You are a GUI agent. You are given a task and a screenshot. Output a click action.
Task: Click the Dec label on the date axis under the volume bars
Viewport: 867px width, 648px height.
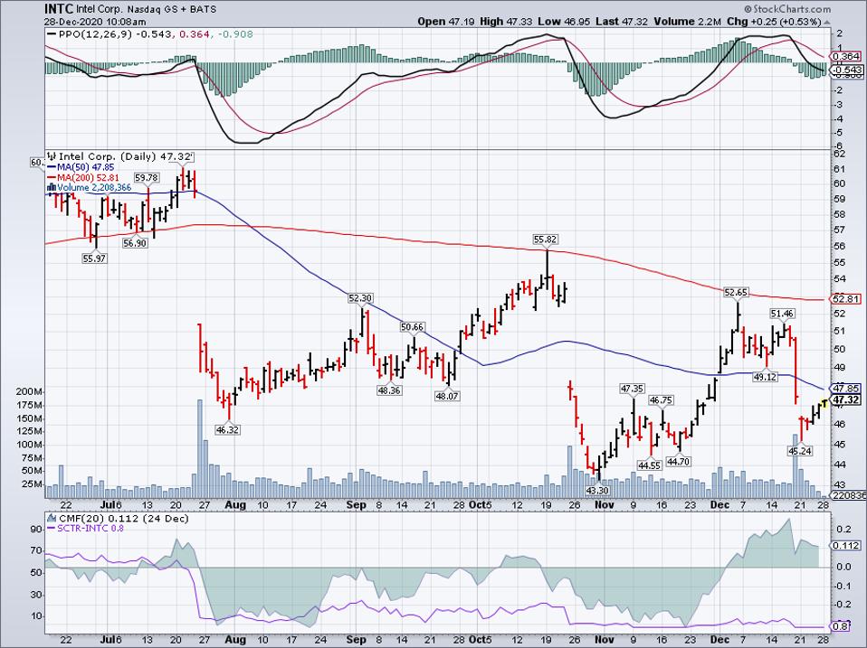point(719,504)
